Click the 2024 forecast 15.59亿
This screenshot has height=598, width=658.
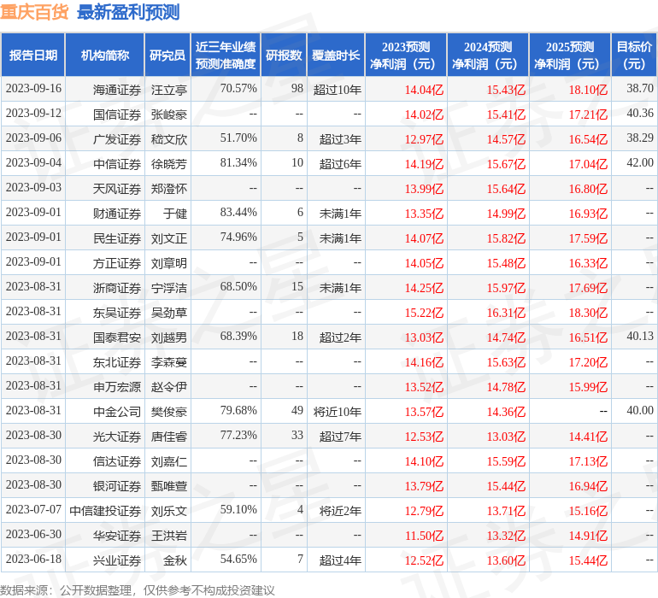point(506,461)
